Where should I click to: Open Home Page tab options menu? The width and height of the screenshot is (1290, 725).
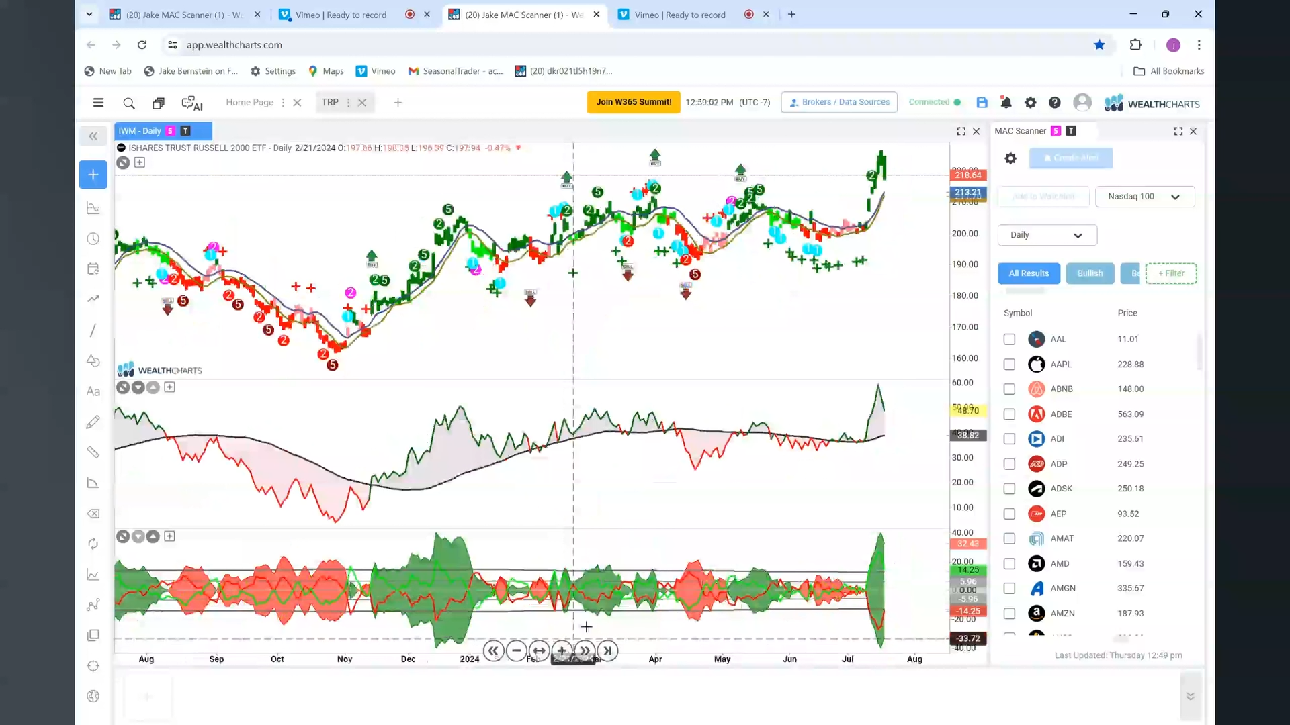pyautogui.click(x=283, y=103)
